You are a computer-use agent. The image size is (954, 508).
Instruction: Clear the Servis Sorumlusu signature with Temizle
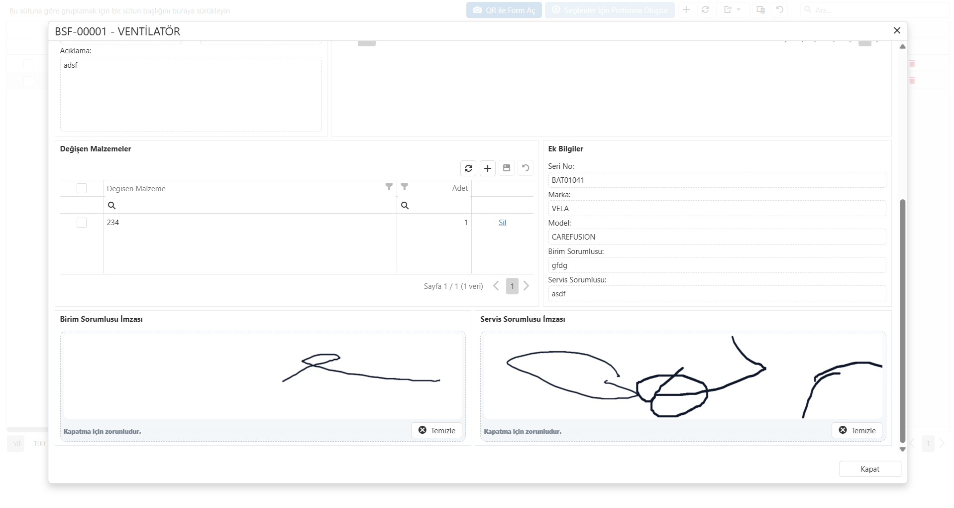pos(857,430)
